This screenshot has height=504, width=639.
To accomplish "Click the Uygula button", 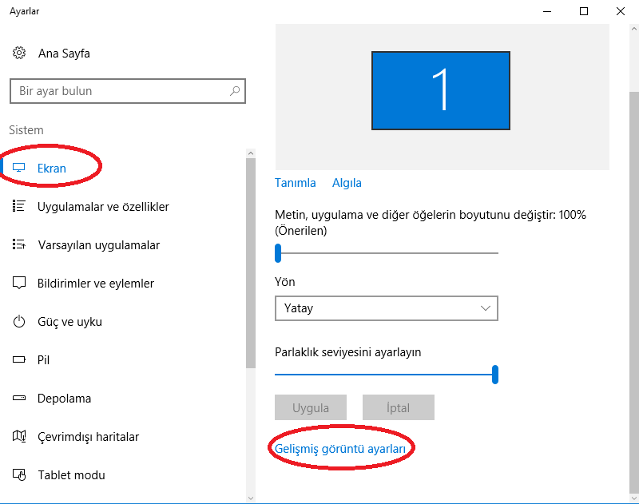I will pos(310,407).
